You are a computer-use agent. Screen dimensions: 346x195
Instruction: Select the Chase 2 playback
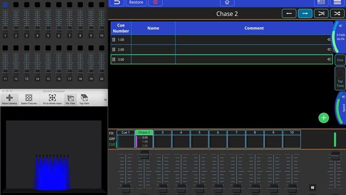pos(144,139)
